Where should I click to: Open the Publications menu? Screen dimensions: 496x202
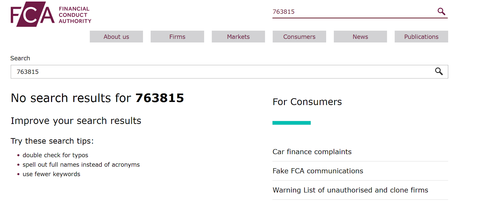(x=421, y=37)
